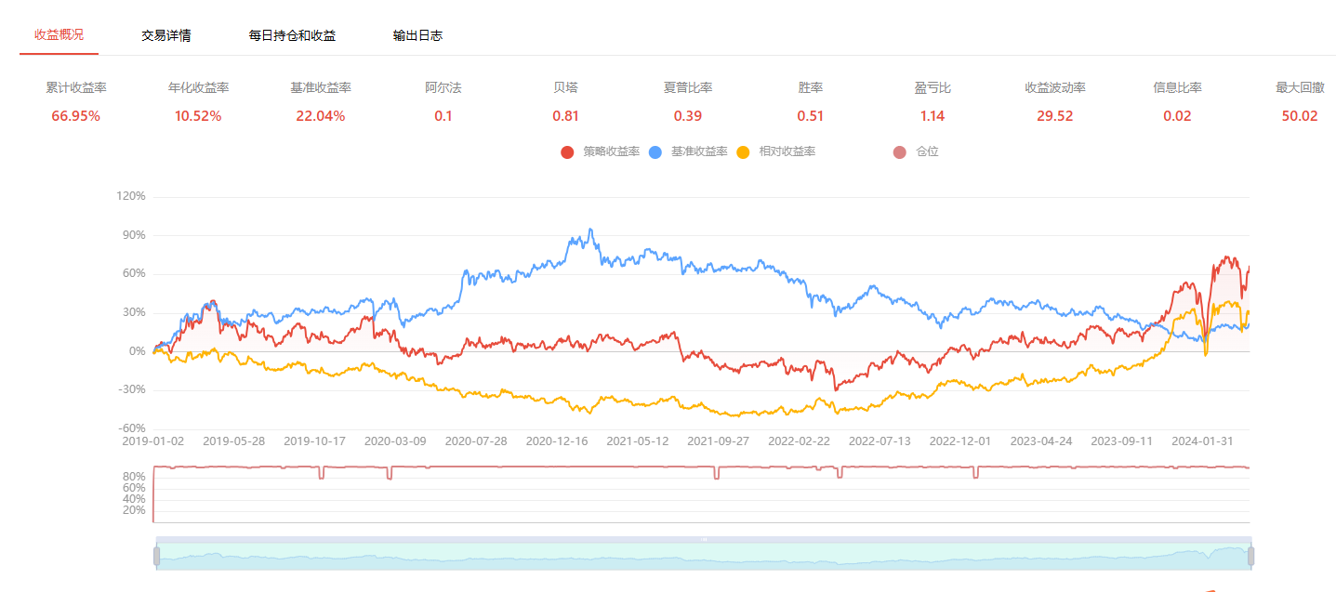Image resolution: width=1336 pixels, height=592 pixels.
Task: Click the 年化收益率 metric label
Action: click(x=198, y=87)
